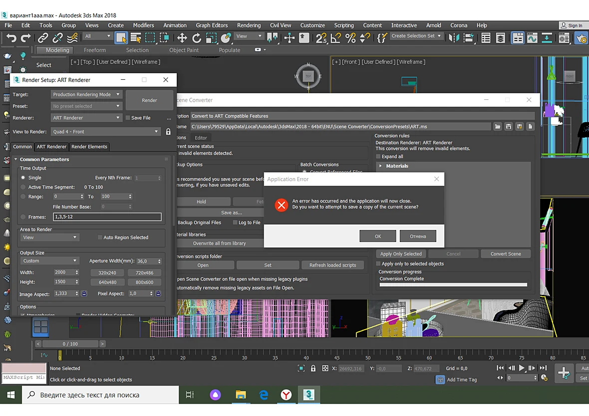The image size is (589, 416).
Task: Click the Windows search box
Action: point(100,395)
